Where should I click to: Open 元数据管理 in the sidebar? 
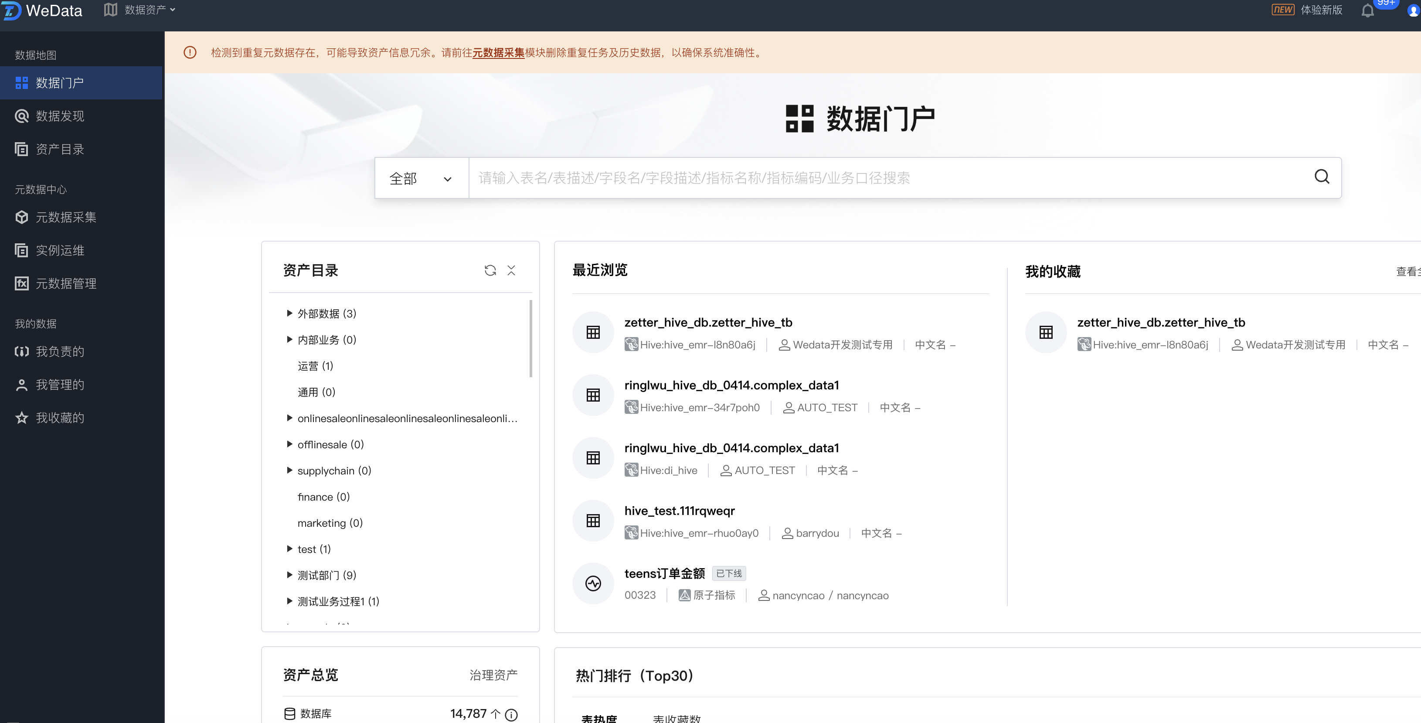click(81, 283)
